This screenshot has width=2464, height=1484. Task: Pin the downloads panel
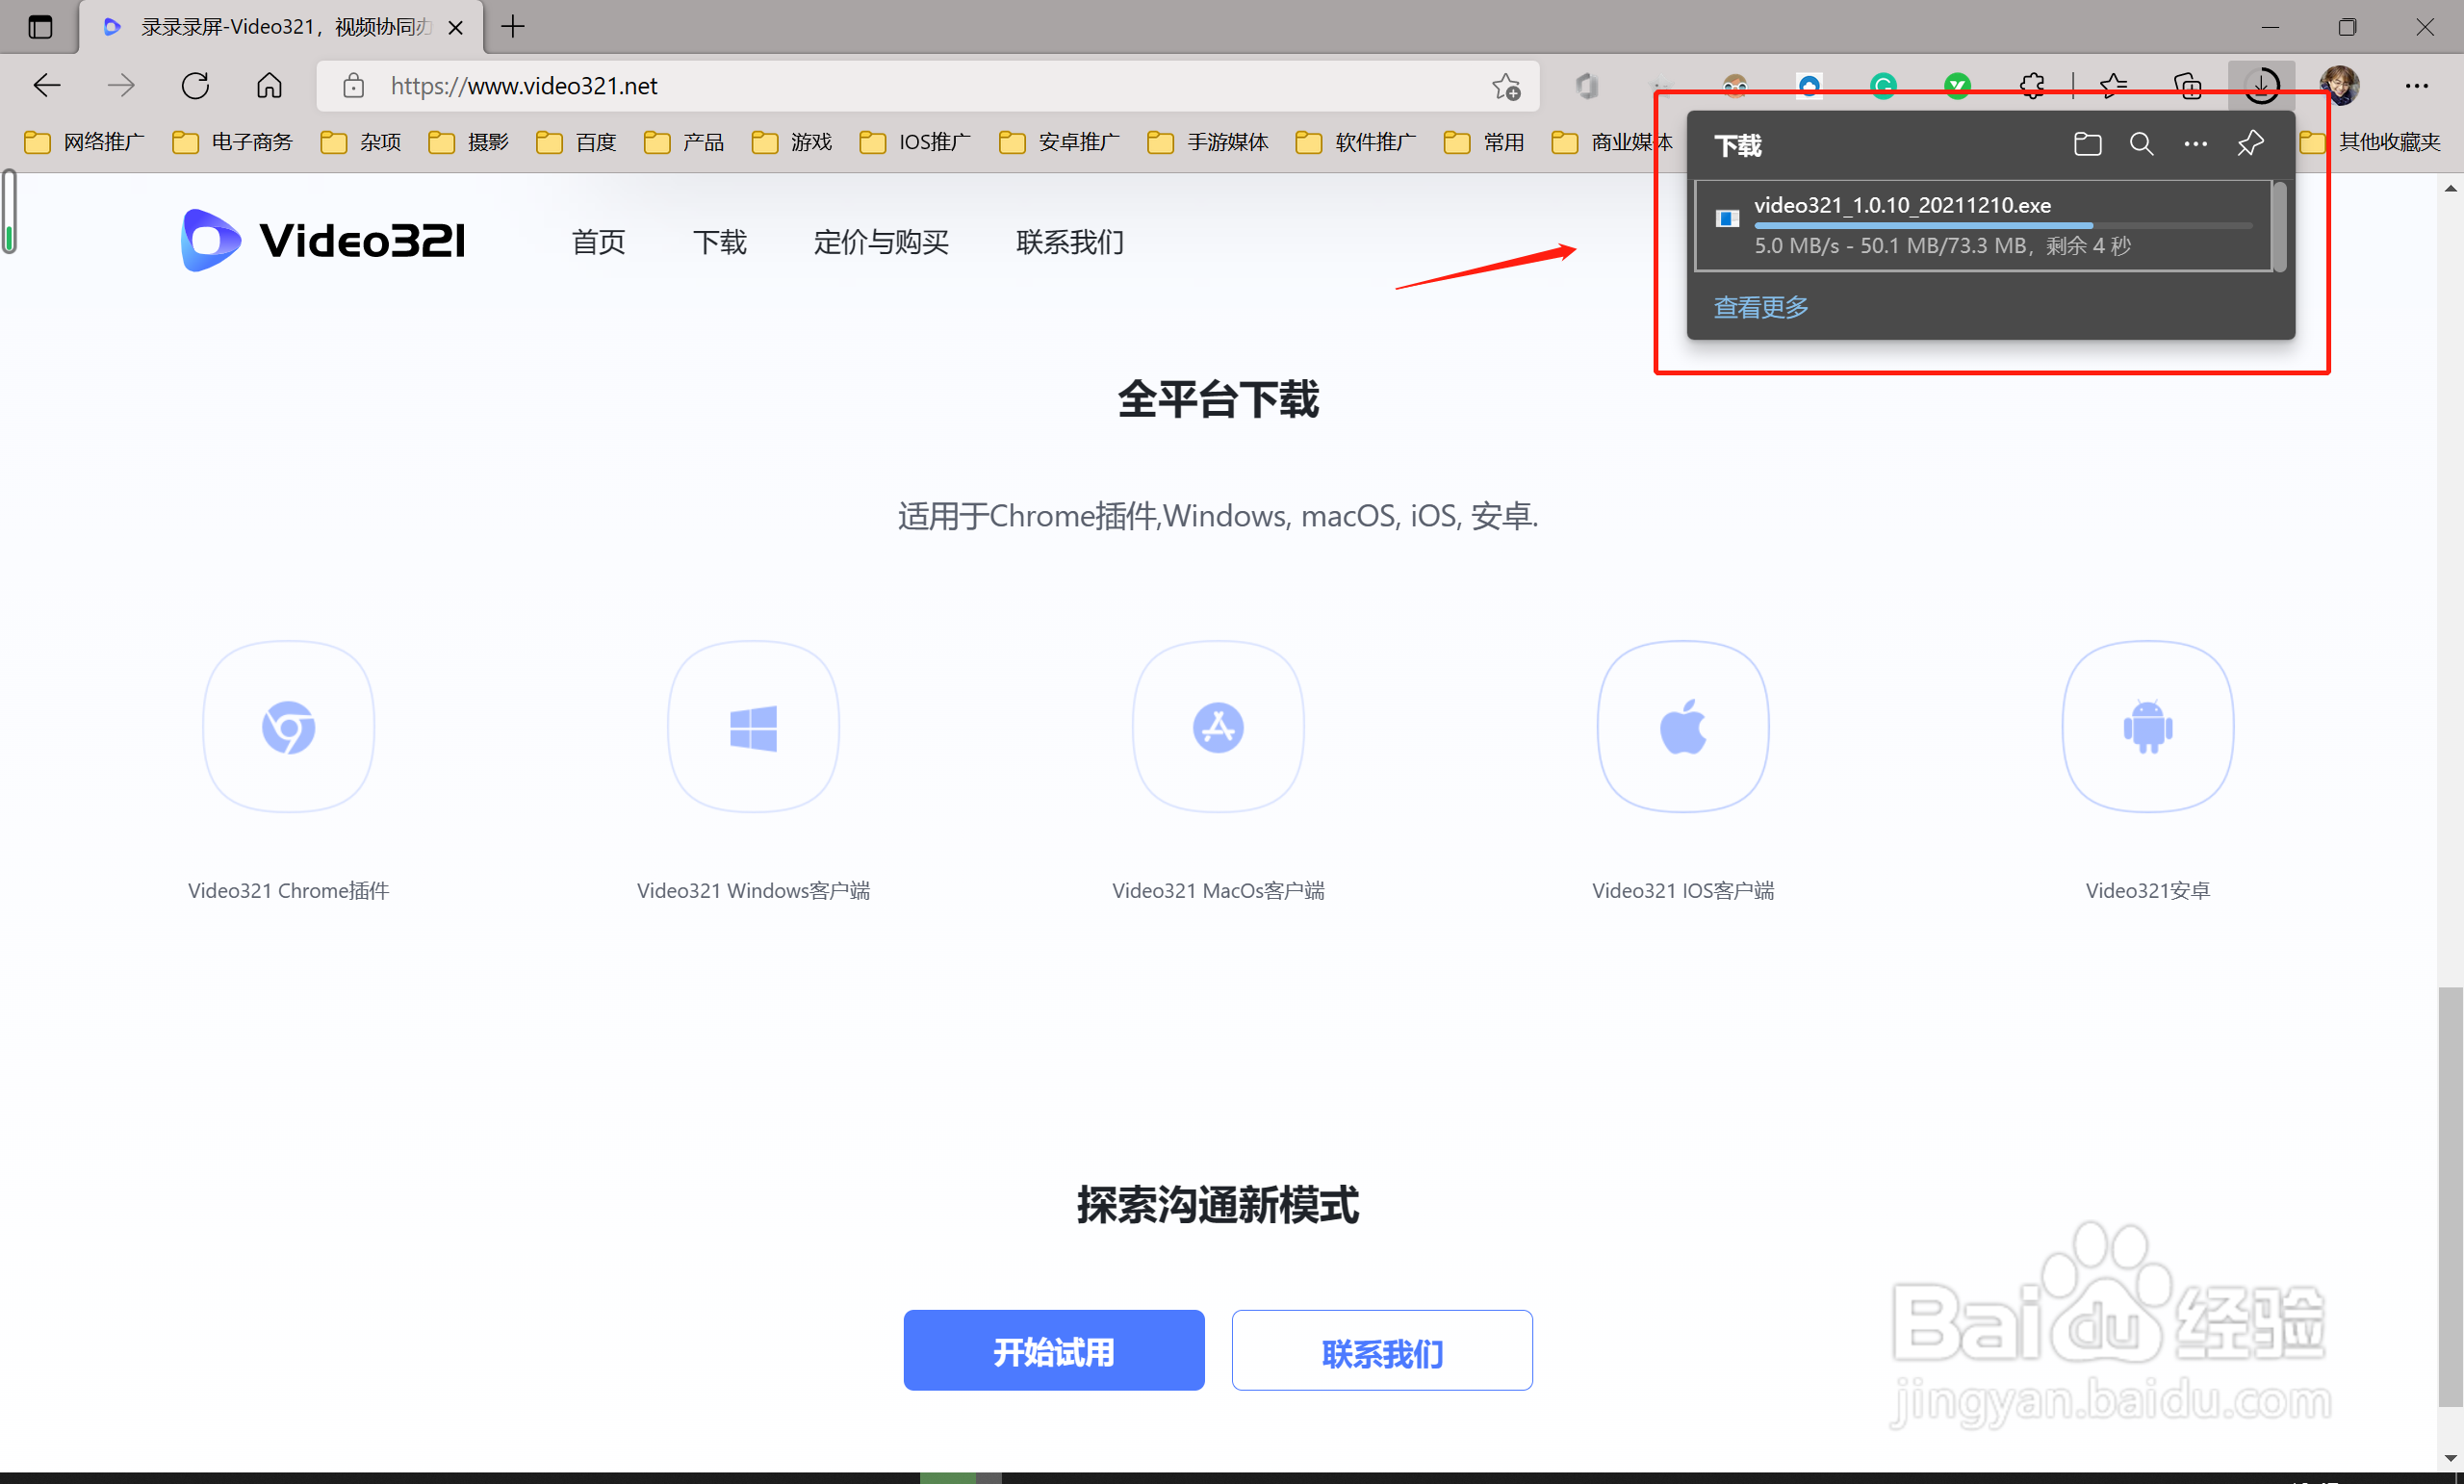pos(2250,144)
